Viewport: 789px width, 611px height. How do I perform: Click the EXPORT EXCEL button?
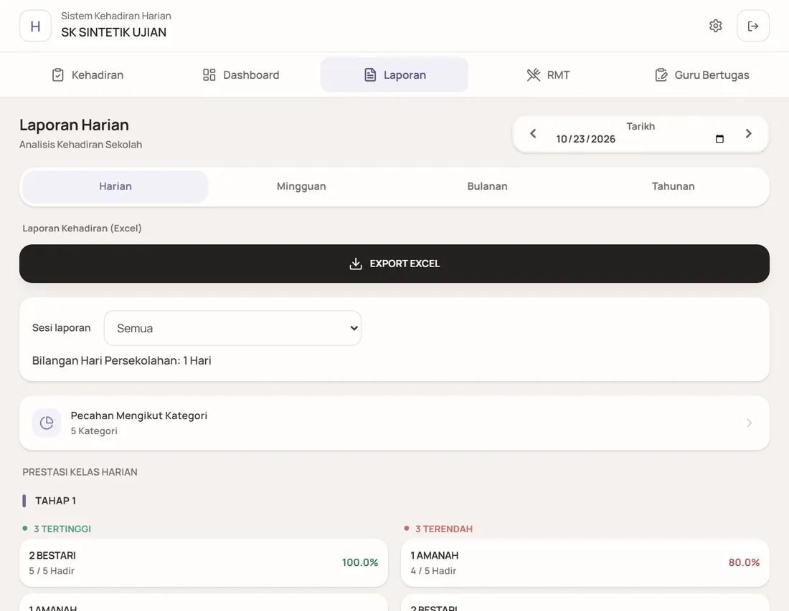click(x=394, y=264)
